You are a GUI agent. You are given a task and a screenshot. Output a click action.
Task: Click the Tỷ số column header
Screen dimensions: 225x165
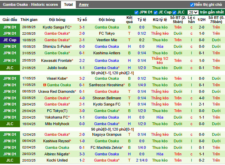82,20
